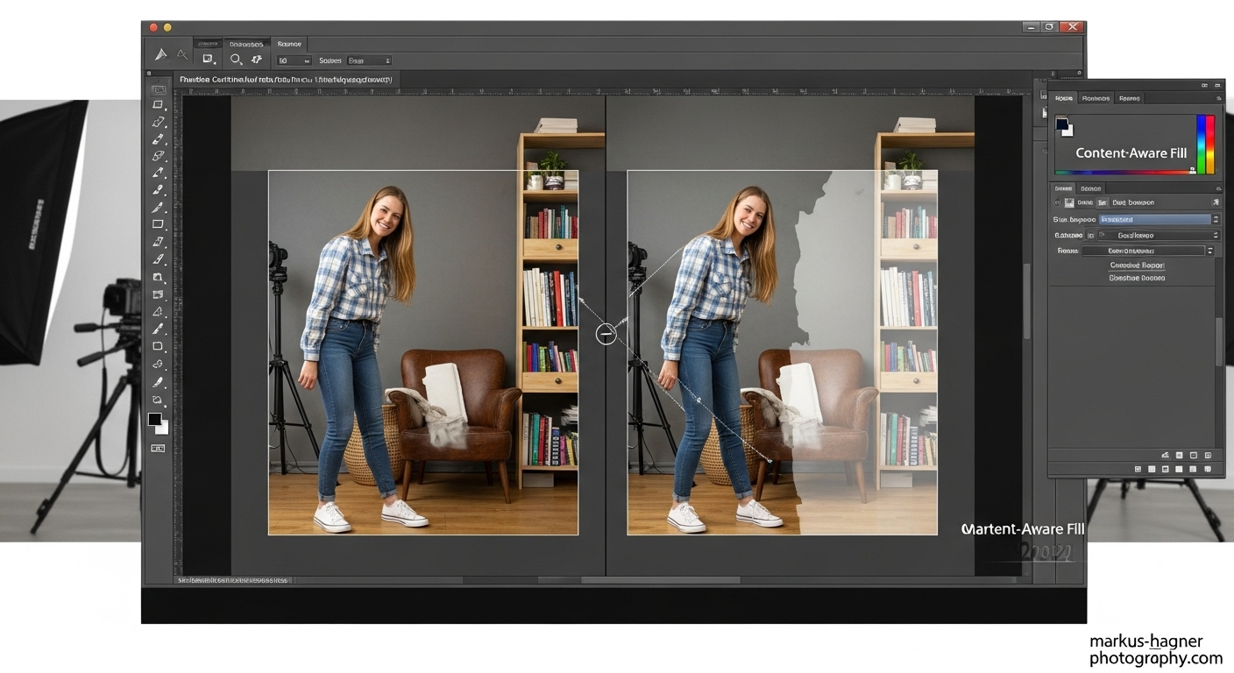This screenshot has height=673, width=1234.
Task: Open the Swatches panel tab
Action: coord(1095,98)
